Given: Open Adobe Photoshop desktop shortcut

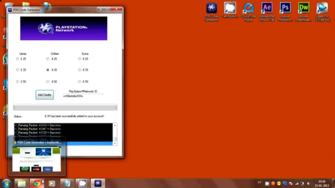Looking at the screenshot, I should tap(285, 12).
